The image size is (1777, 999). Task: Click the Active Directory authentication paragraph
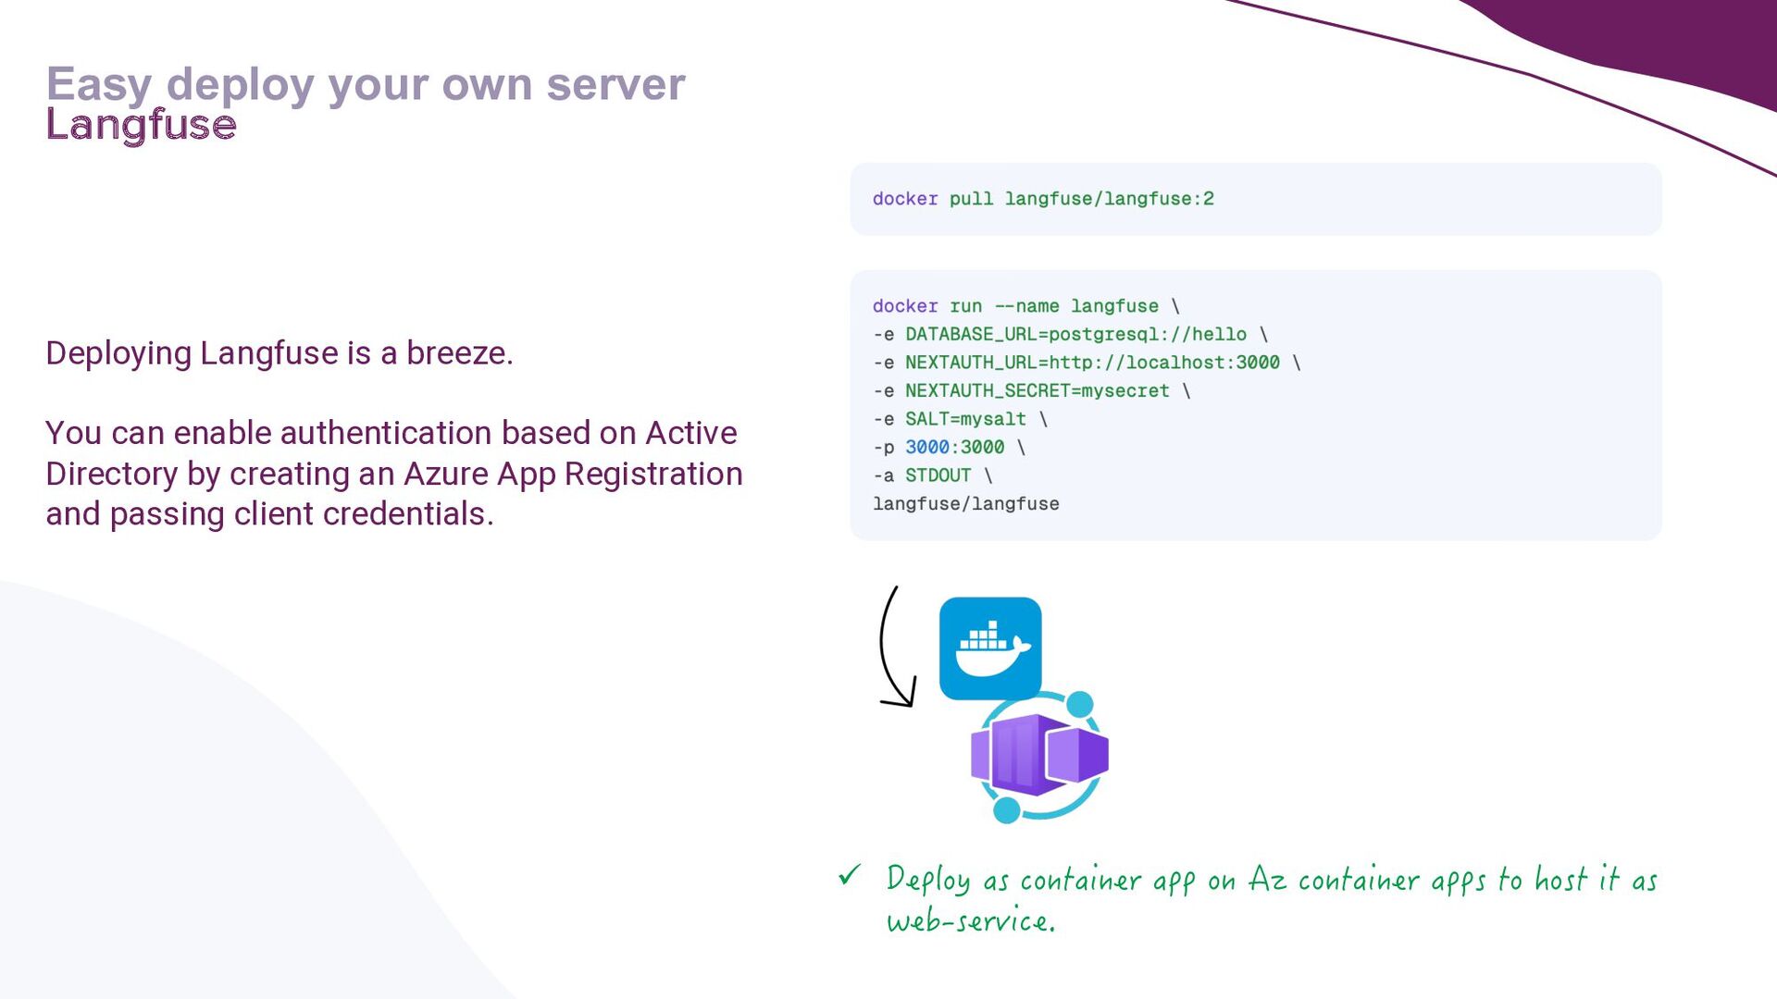(x=394, y=474)
